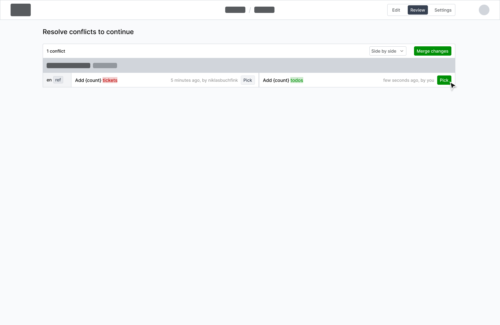Switch to the Edit tab
The image size is (500, 325).
pyautogui.click(x=396, y=10)
